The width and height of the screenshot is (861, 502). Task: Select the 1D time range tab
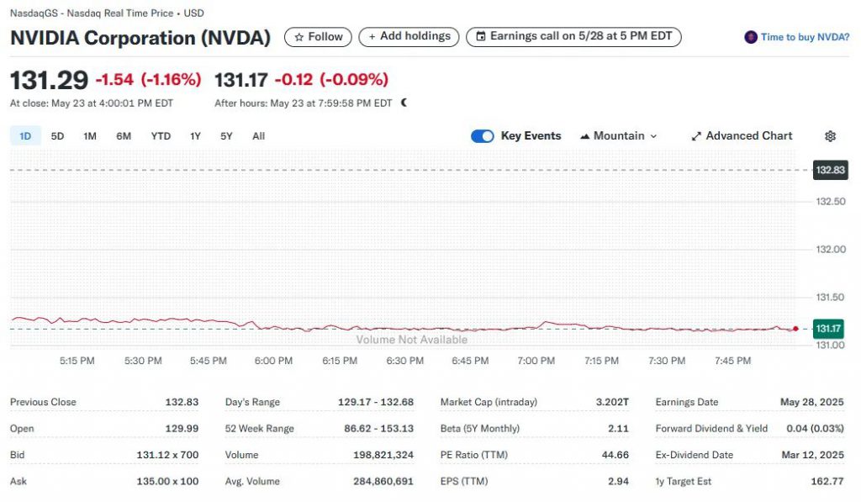click(x=25, y=136)
